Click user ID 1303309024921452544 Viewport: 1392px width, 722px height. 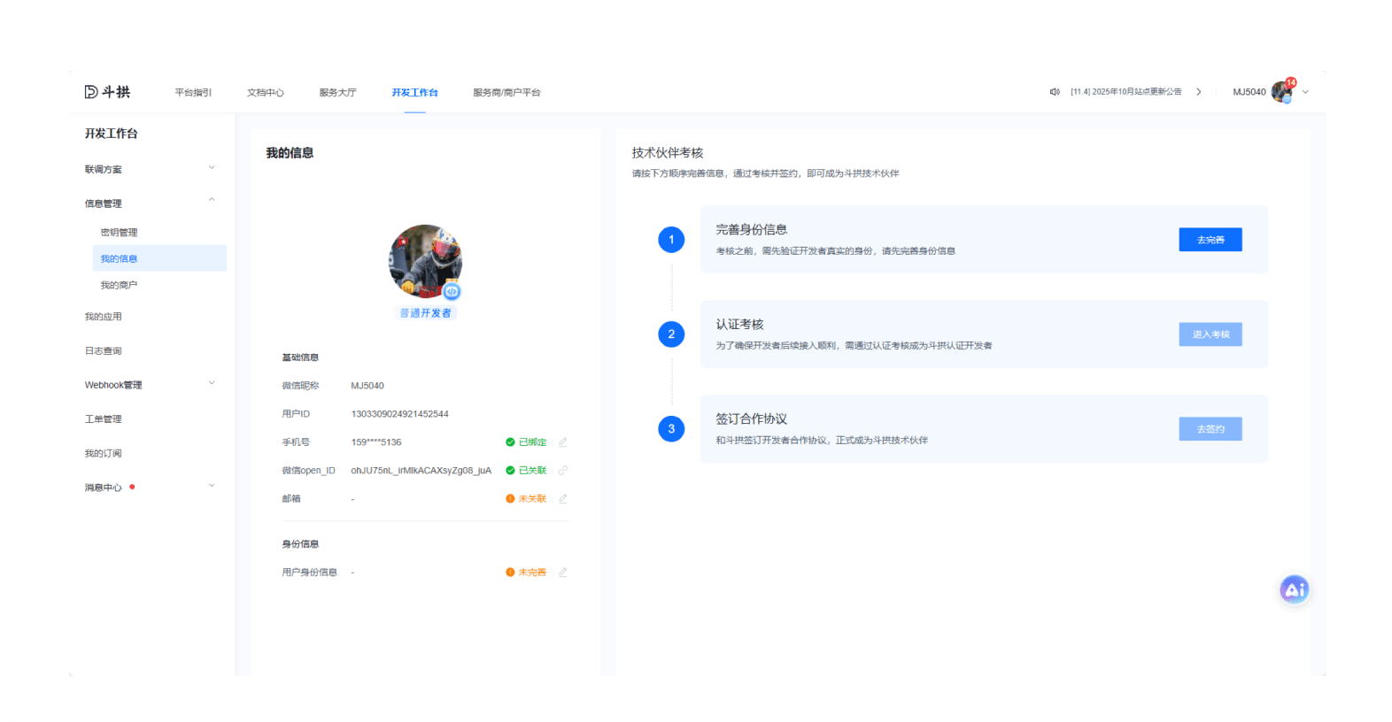[x=400, y=414]
